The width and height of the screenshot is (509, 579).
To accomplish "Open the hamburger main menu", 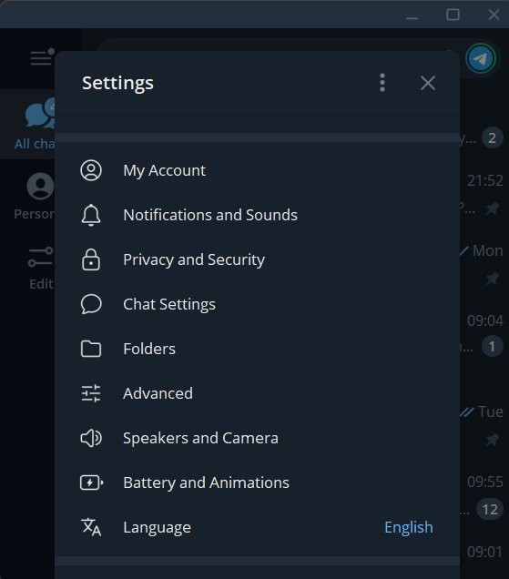I will [41, 57].
